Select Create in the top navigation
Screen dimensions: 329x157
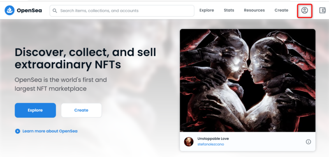tap(281, 10)
